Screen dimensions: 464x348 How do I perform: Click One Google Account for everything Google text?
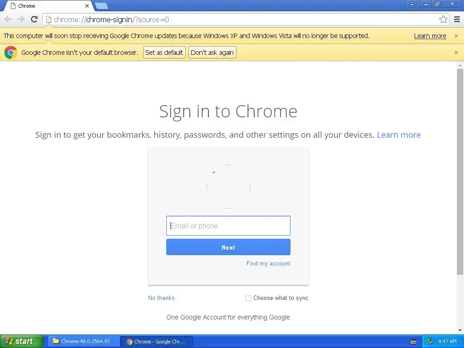pos(228,317)
